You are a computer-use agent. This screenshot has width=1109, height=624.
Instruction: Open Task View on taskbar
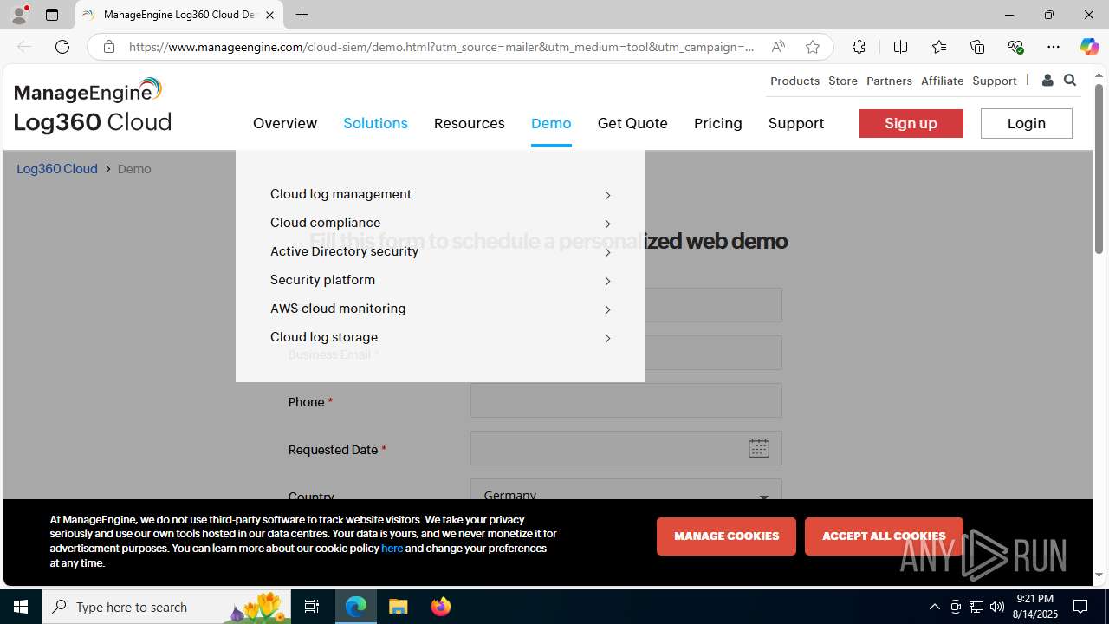click(312, 607)
